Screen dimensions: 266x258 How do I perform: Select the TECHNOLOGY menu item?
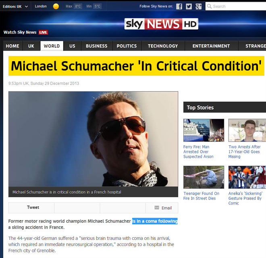(x=163, y=46)
